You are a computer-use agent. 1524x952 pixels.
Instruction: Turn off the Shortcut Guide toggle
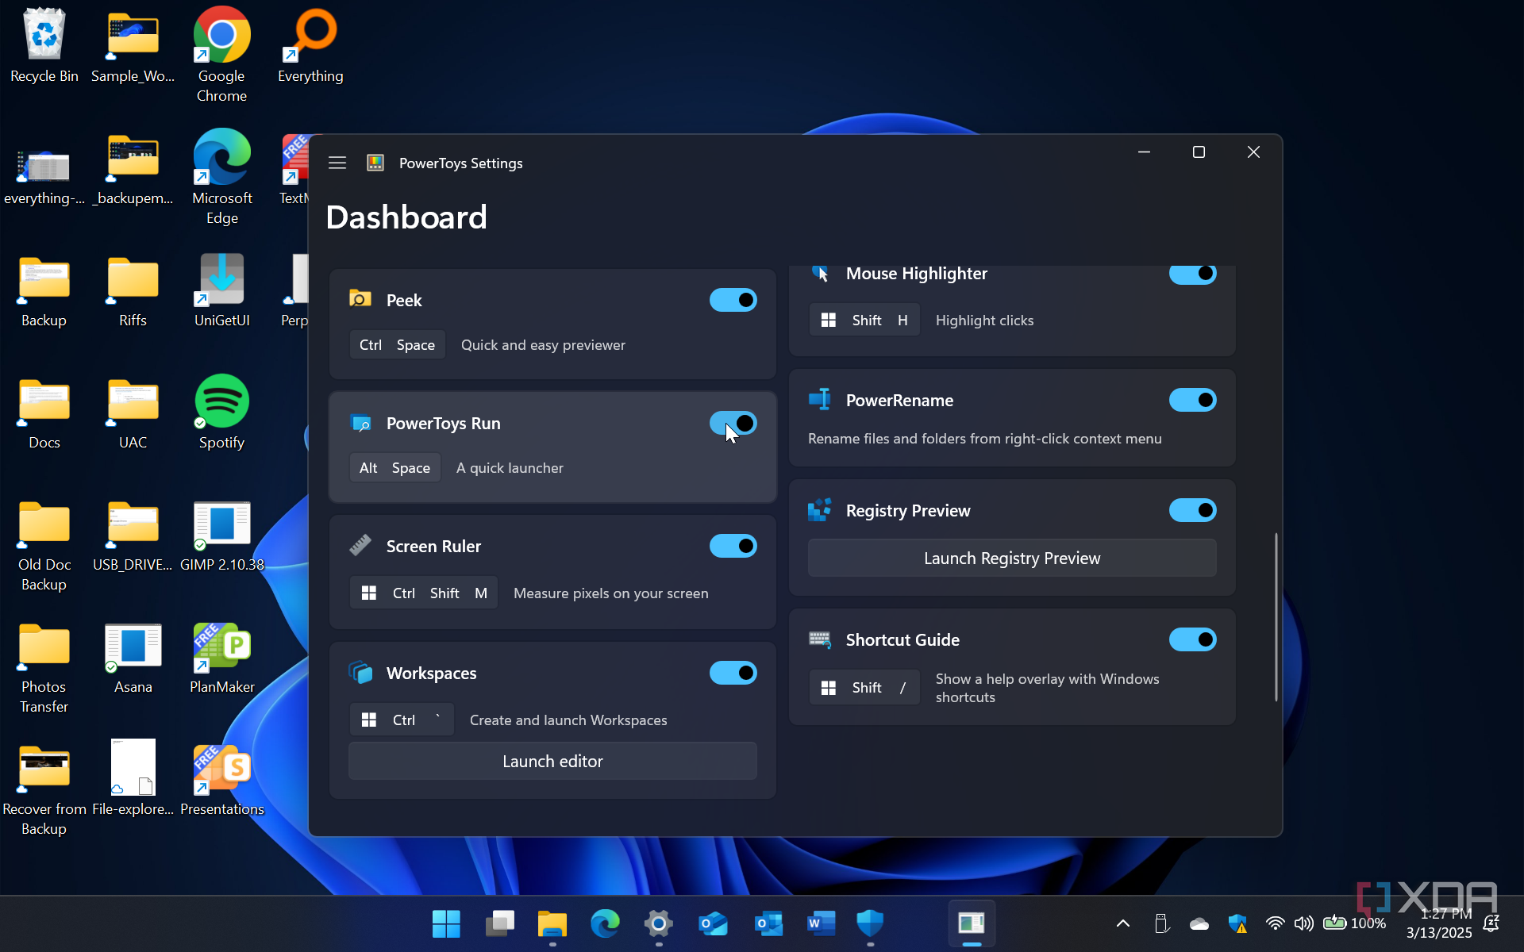click(x=1192, y=639)
